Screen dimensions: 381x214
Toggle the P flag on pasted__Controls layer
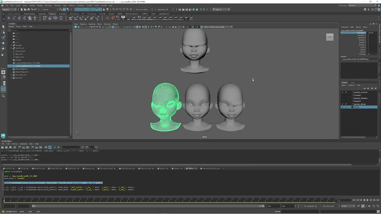pyautogui.click(x=346, y=92)
